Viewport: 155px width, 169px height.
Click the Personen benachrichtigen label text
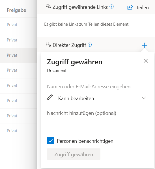tap(85, 141)
